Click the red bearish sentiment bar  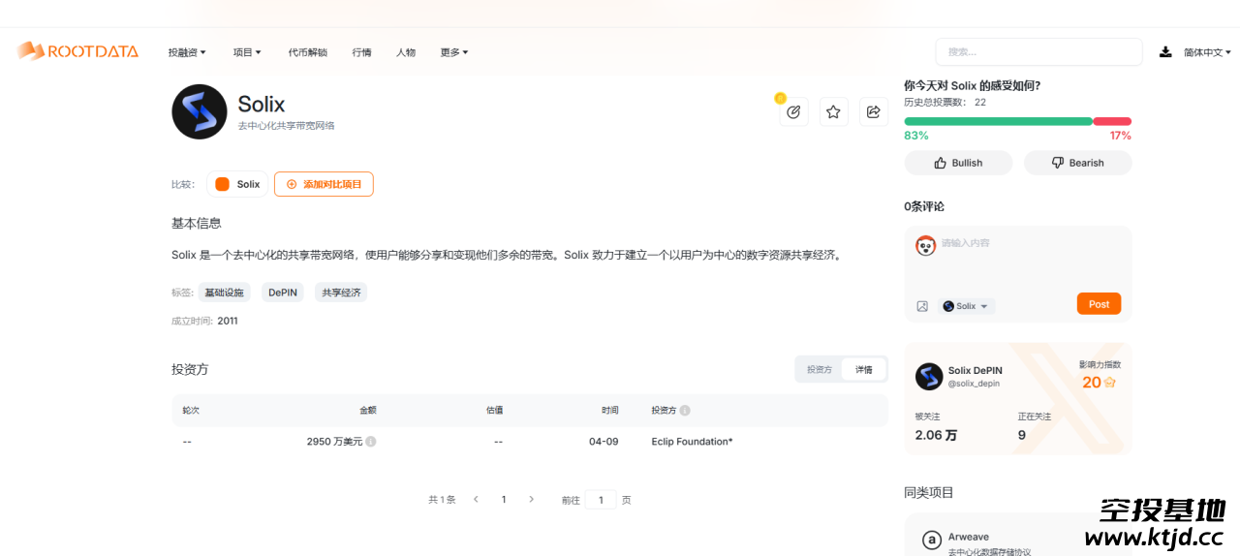click(1112, 121)
